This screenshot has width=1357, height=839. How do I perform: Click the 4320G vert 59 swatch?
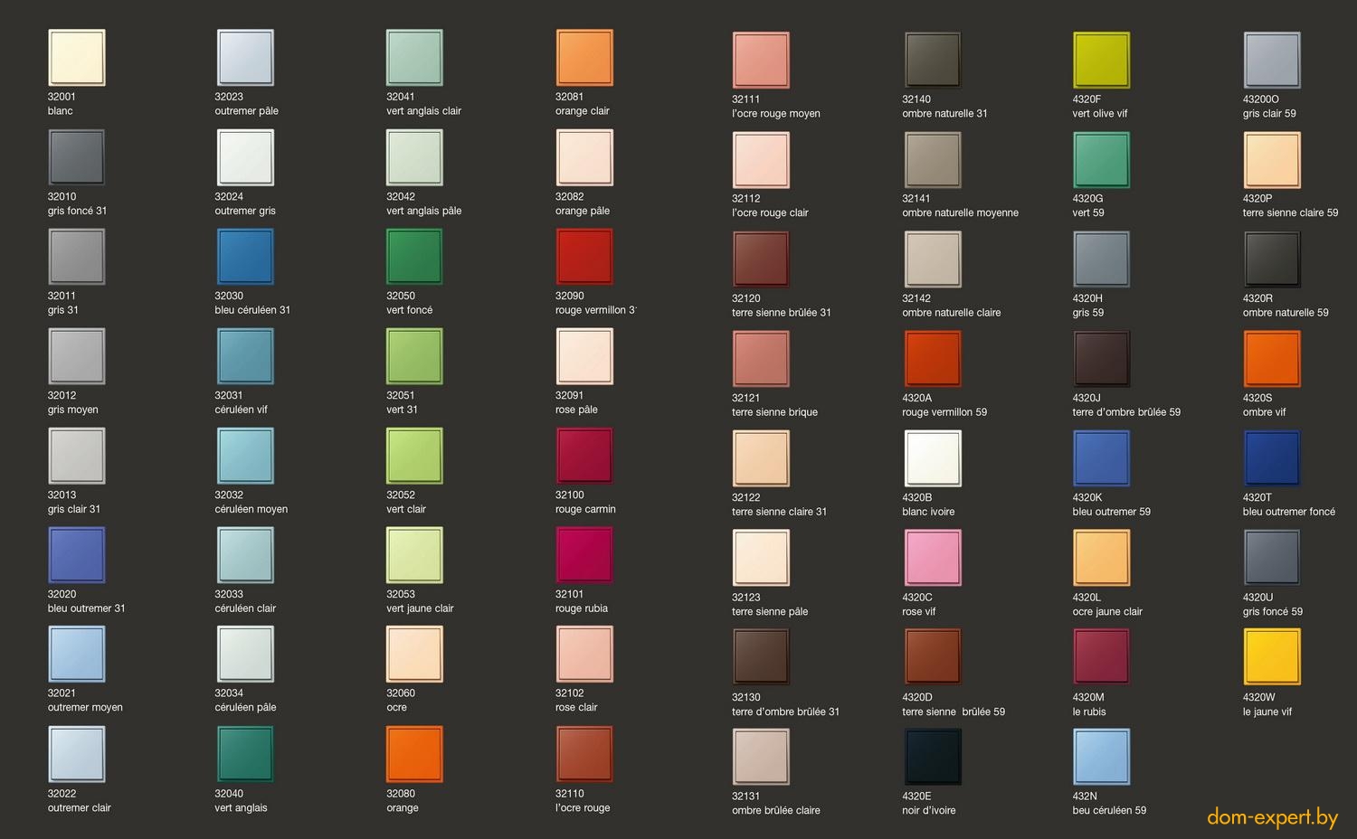[x=1101, y=160]
